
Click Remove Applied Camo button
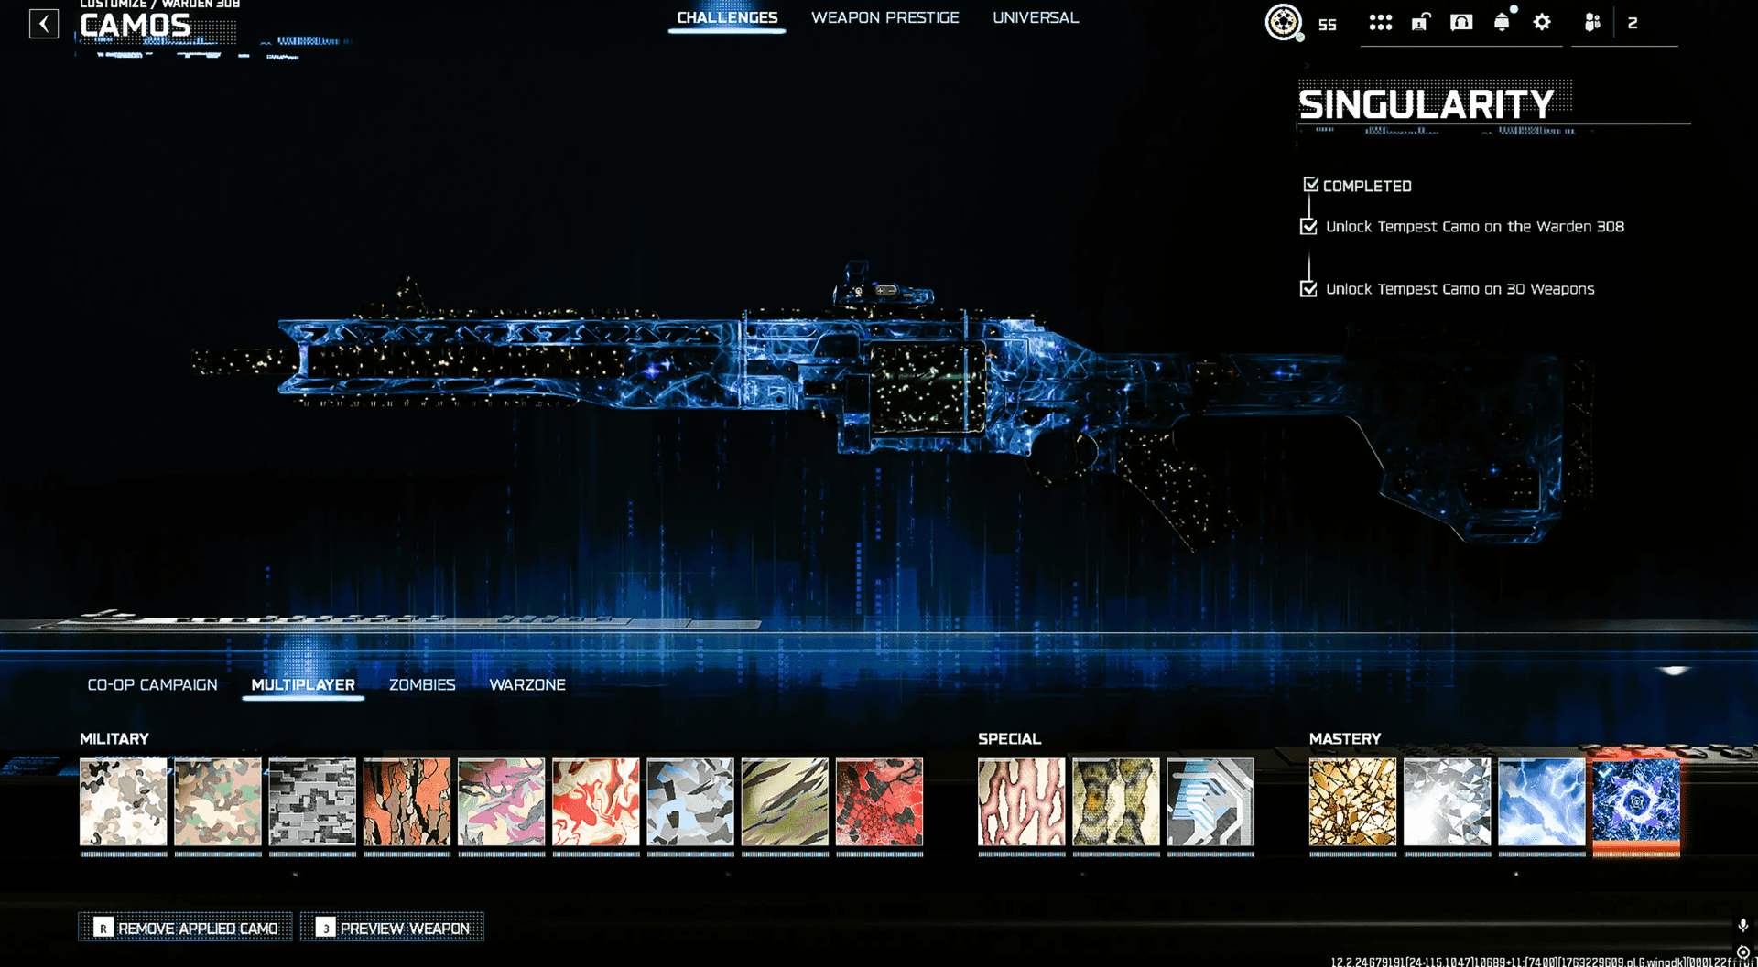(x=184, y=928)
